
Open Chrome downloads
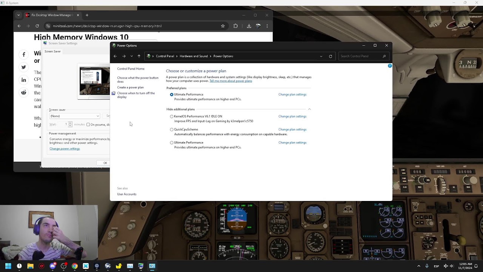coord(249,26)
